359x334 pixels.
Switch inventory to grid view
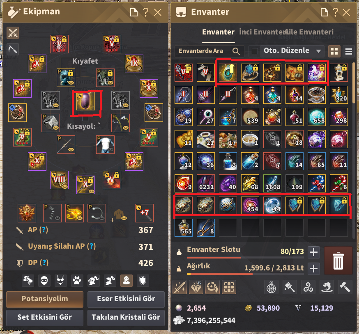334,51
